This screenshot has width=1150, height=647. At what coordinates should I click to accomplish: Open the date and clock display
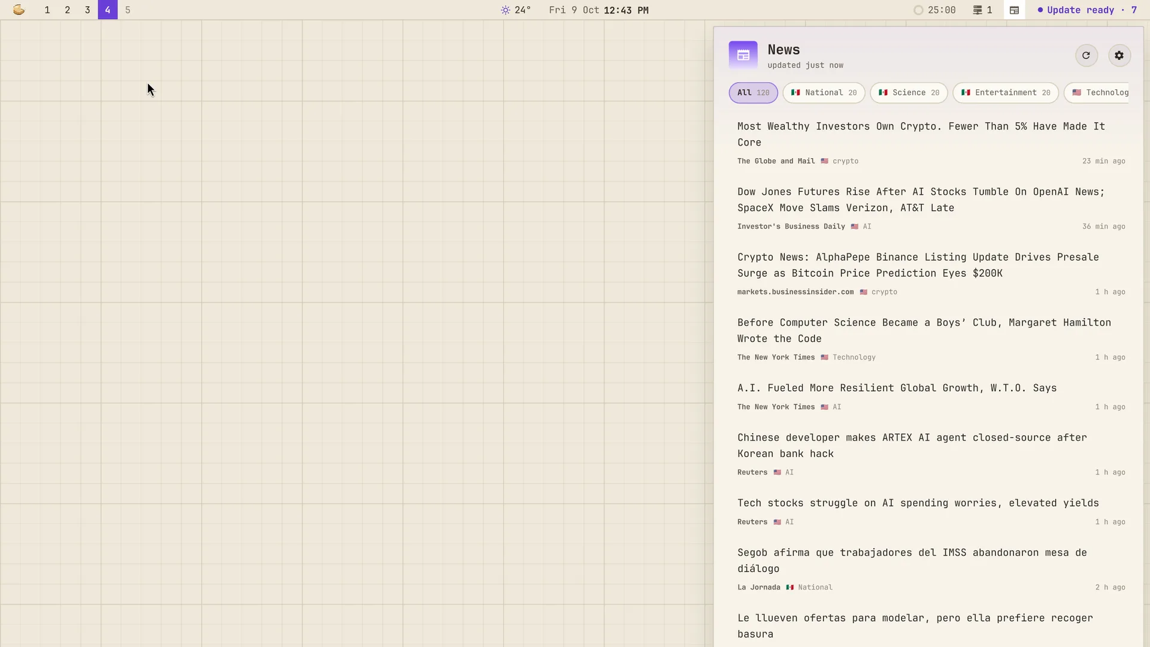click(598, 10)
